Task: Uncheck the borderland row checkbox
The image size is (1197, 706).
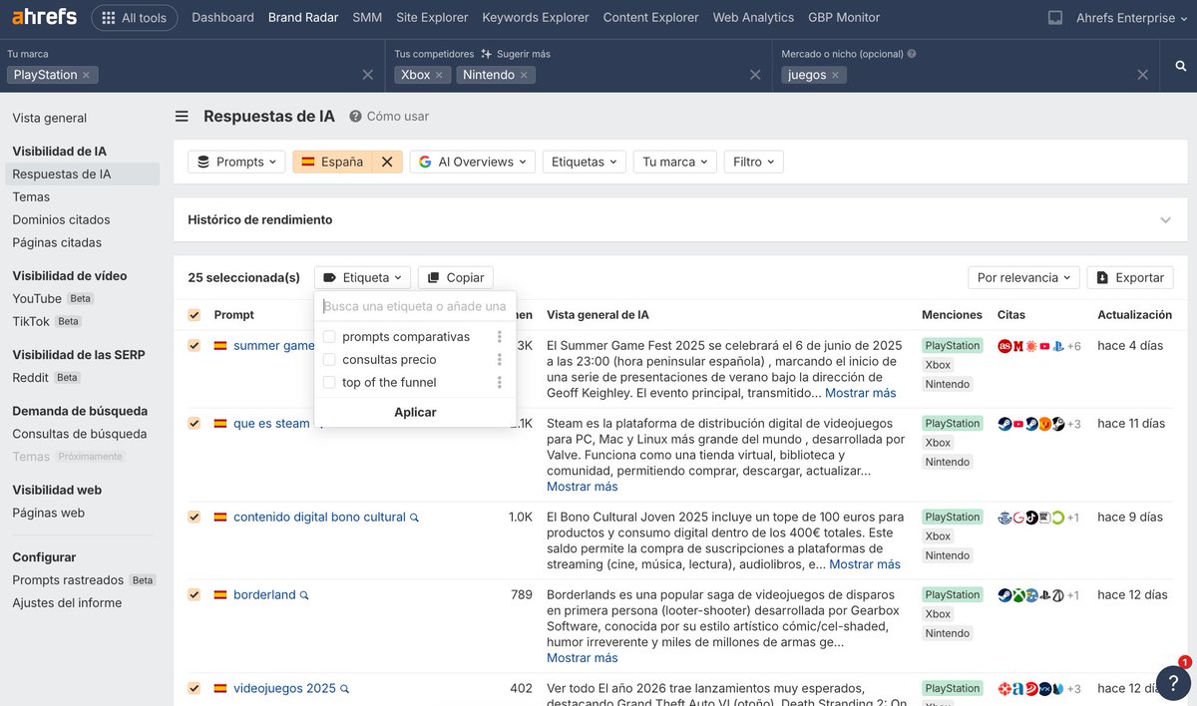Action: 195,595
